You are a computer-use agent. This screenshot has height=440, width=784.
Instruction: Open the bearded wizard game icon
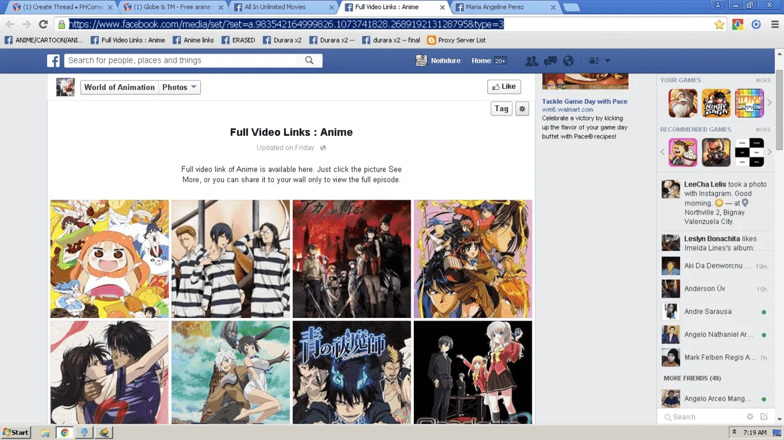pyautogui.click(x=683, y=103)
